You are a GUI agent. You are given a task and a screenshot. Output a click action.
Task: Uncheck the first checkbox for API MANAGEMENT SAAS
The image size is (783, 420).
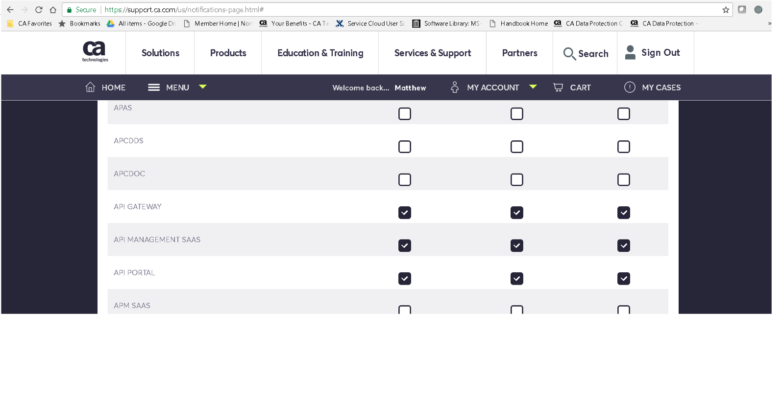coord(405,245)
